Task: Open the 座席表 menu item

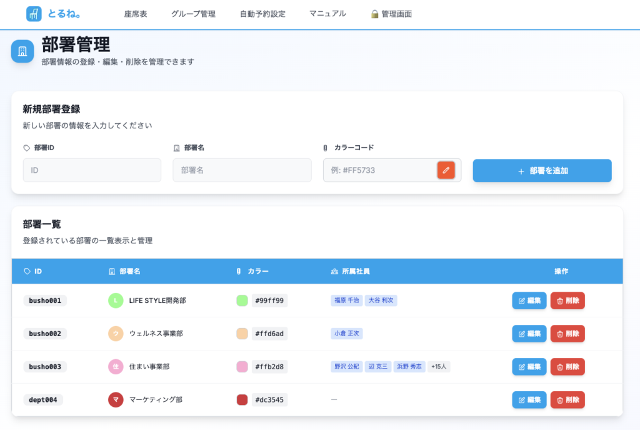Action: pos(136,14)
